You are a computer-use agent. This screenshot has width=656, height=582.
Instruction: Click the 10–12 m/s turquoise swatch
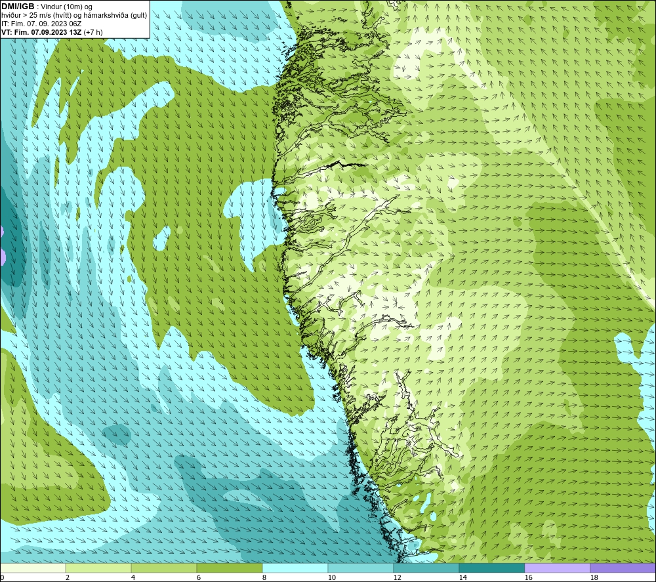click(x=361, y=568)
